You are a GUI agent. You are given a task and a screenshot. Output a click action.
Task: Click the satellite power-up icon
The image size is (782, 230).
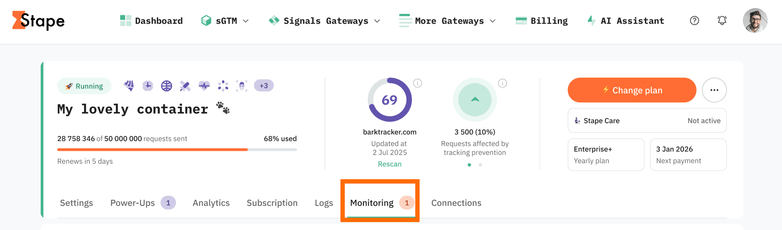click(x=185, y=86)
